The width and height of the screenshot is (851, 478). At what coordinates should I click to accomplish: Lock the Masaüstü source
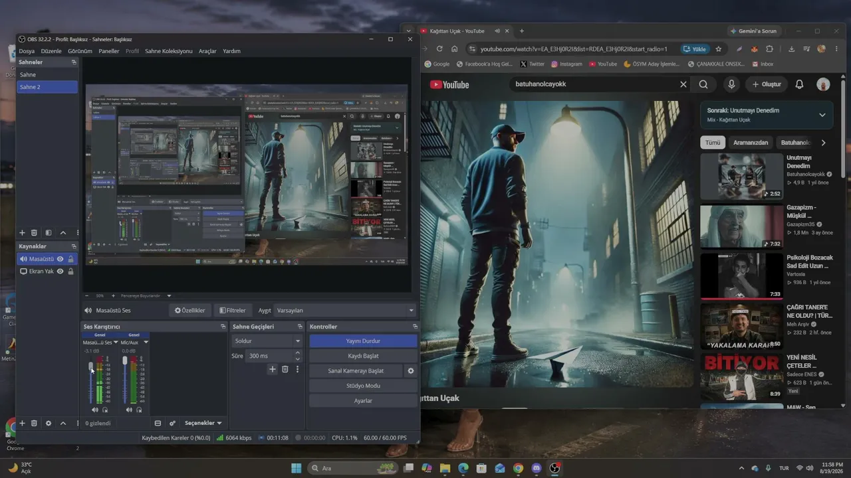point(70,259)
